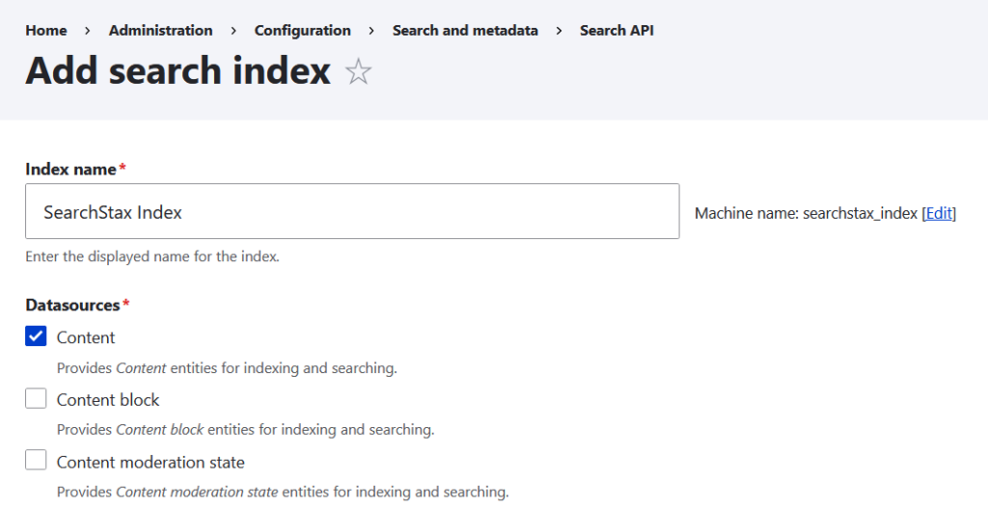Add page to shortcuts with star icon
The height and width of the screenshot is (508, 988).
(x=359, y=72)
